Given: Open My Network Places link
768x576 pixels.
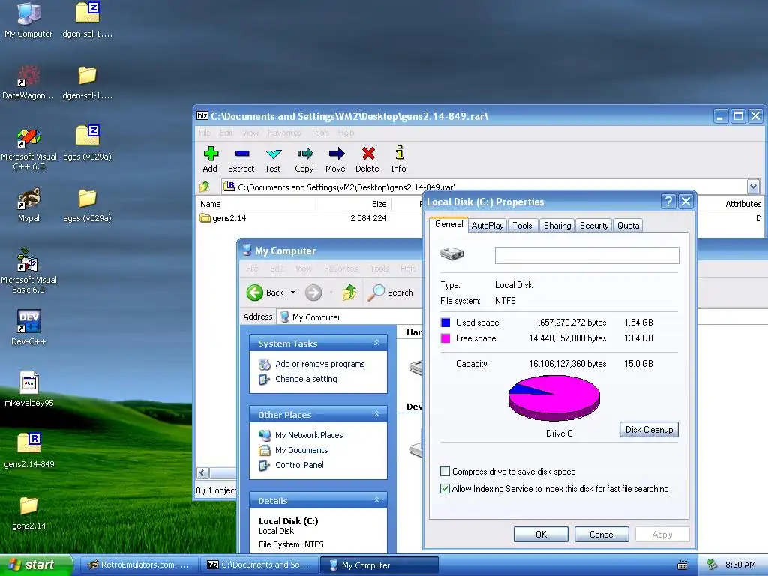Looking at the screenshot, I should [x=309, y=435].
